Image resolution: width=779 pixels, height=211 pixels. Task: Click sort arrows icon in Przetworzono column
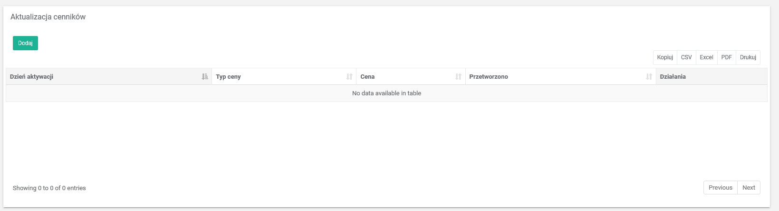coord(649,76)
